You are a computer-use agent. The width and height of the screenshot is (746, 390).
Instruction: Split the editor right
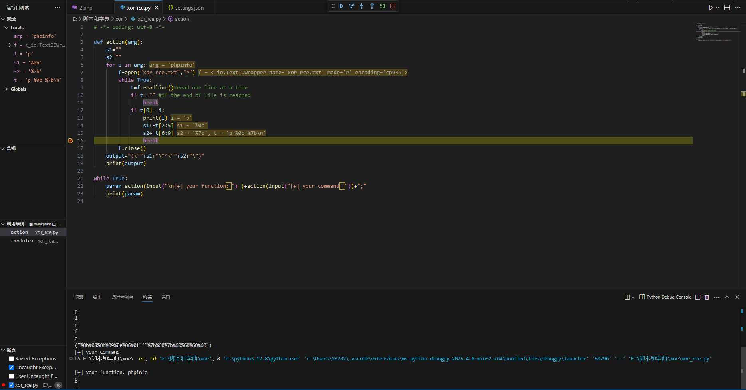click(x=727, y=8)
